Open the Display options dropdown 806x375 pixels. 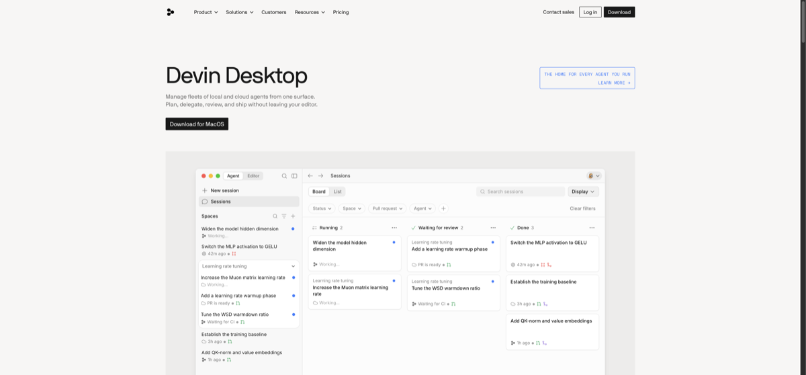tap(583, 192)
